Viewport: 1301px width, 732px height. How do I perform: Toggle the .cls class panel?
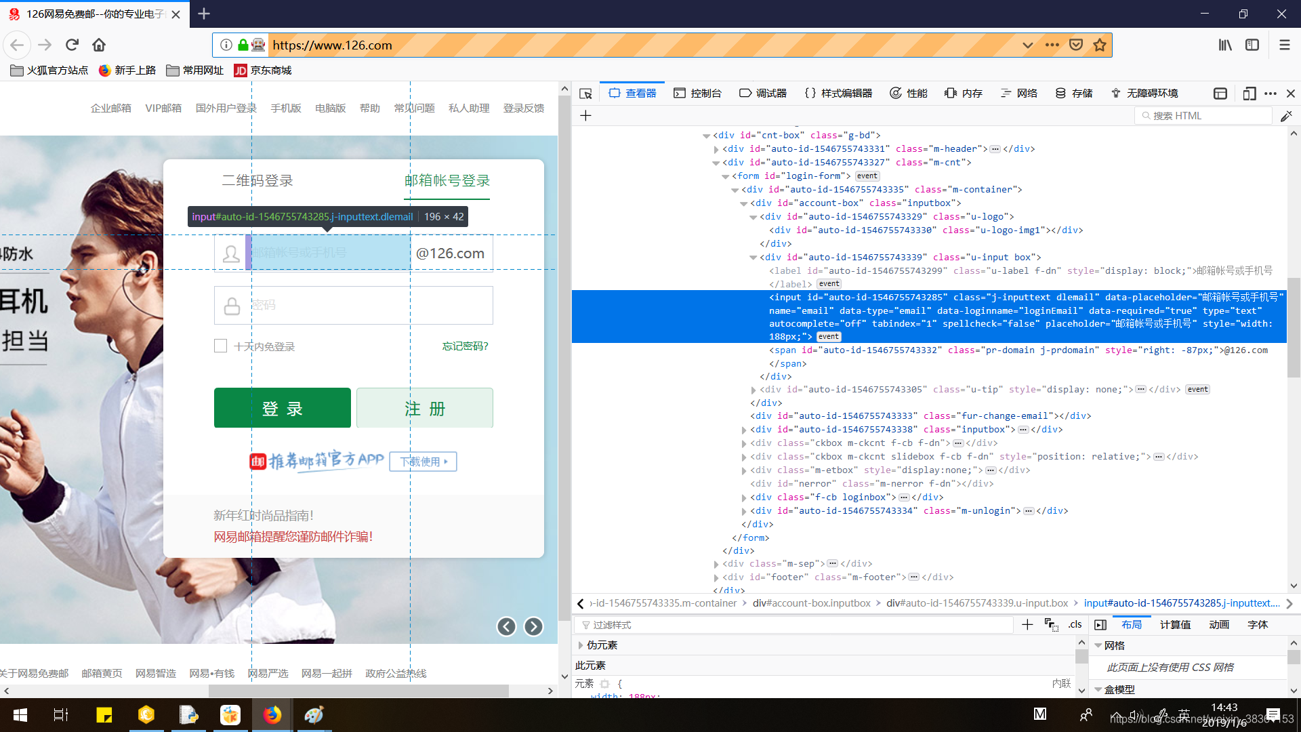coord(1075,625)
